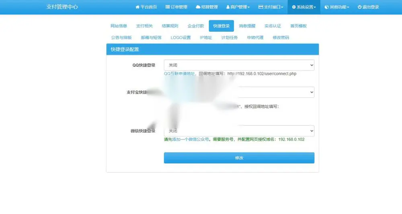
Task: Select the active 快捷登录 tab
Action: click(221, 26)
